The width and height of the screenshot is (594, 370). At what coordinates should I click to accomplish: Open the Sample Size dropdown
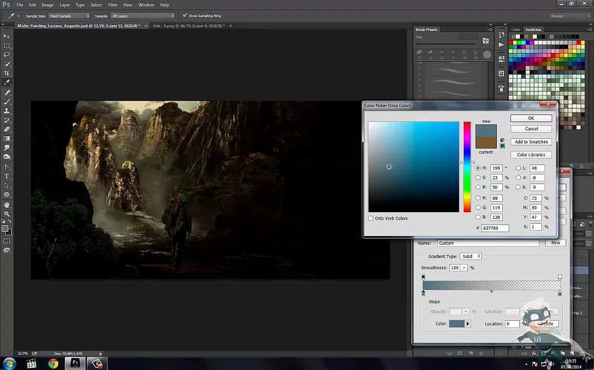coord(69,16)
